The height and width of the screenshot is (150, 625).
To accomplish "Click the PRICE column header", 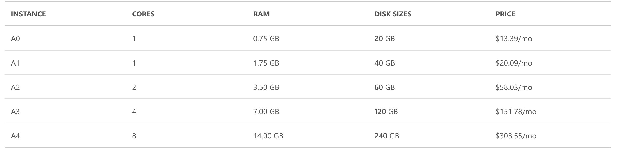I will 505,14.
